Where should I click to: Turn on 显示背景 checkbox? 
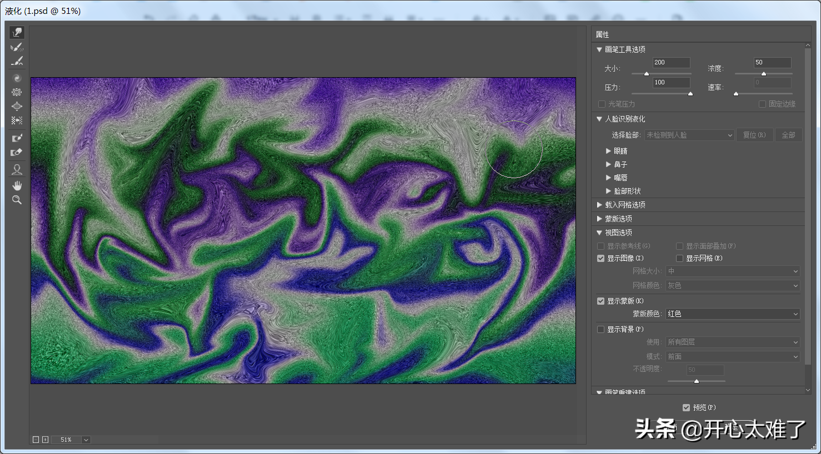600,329
